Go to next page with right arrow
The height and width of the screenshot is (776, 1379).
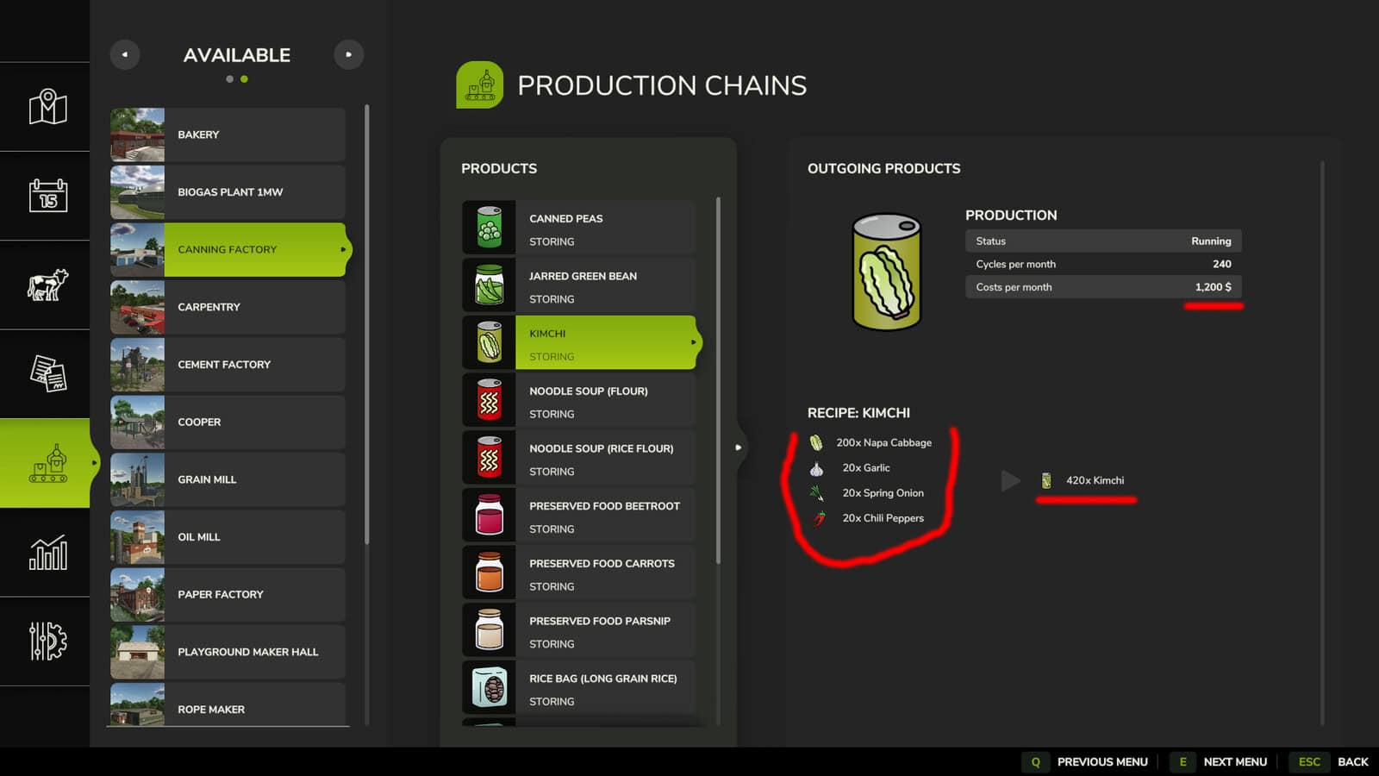pos(348,54)
